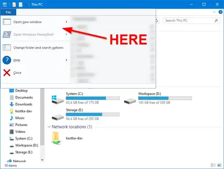This screenshot has width=224, height=169.
Task: Click the search magnifier icon
Action: tap(216, 21)
